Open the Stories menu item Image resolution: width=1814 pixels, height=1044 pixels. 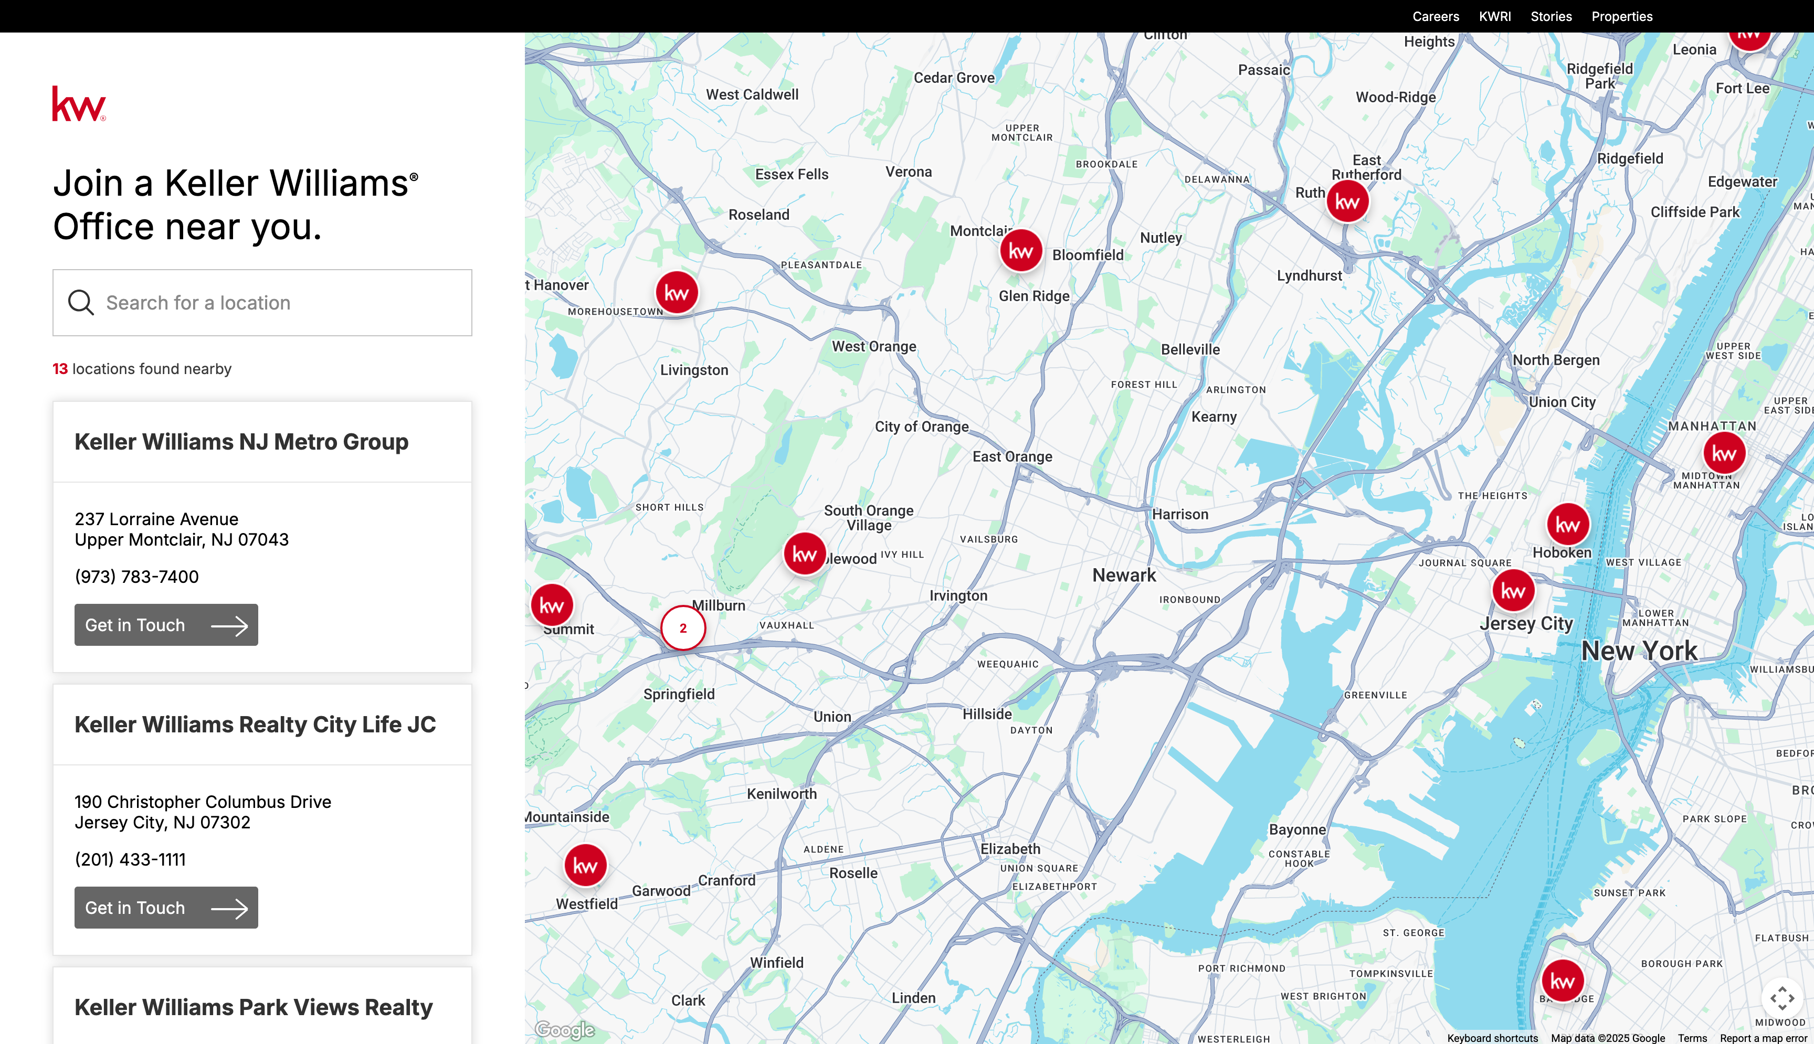coord(1551,16)
